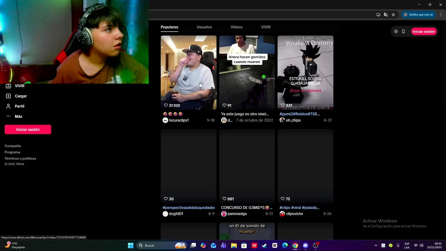Switch to the Videos tab
The height and width of the screenshot is (251, 446).
point(237,27)
